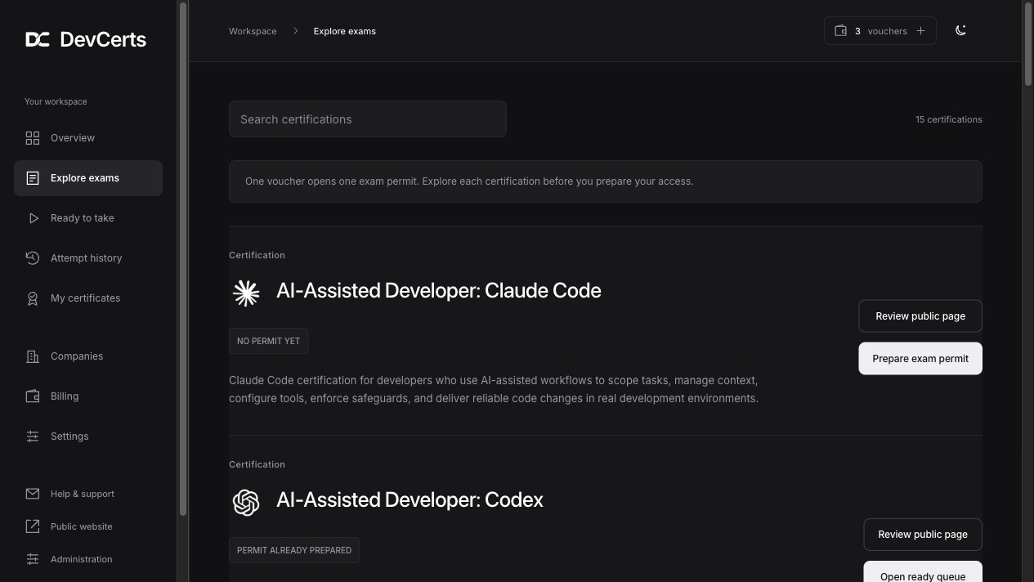
Task: Click the Explore exams breadcrumb
Action: pos(345,31)
